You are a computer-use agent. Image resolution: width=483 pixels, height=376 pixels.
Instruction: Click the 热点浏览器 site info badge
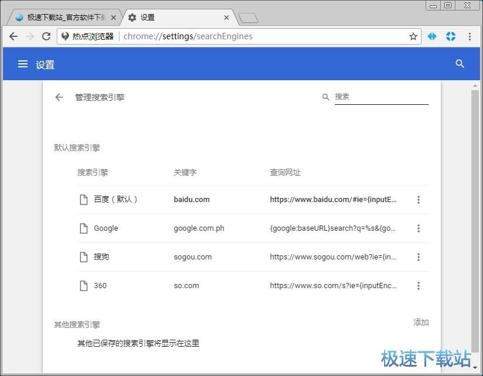66,36
